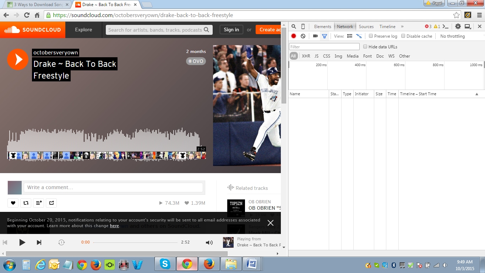Screen dimensions: 485x273
Task: Switch to the Sources tab
Action: [366, 27]
